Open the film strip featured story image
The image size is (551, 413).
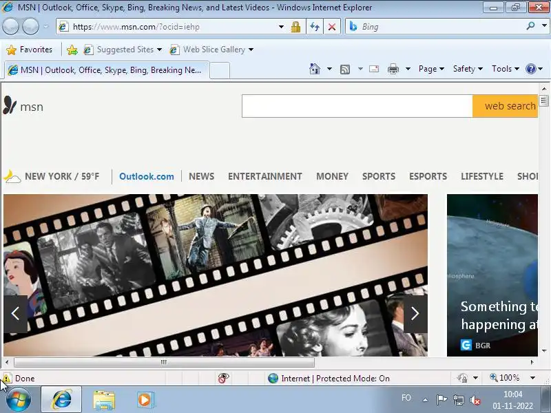(x=216, y=275)
